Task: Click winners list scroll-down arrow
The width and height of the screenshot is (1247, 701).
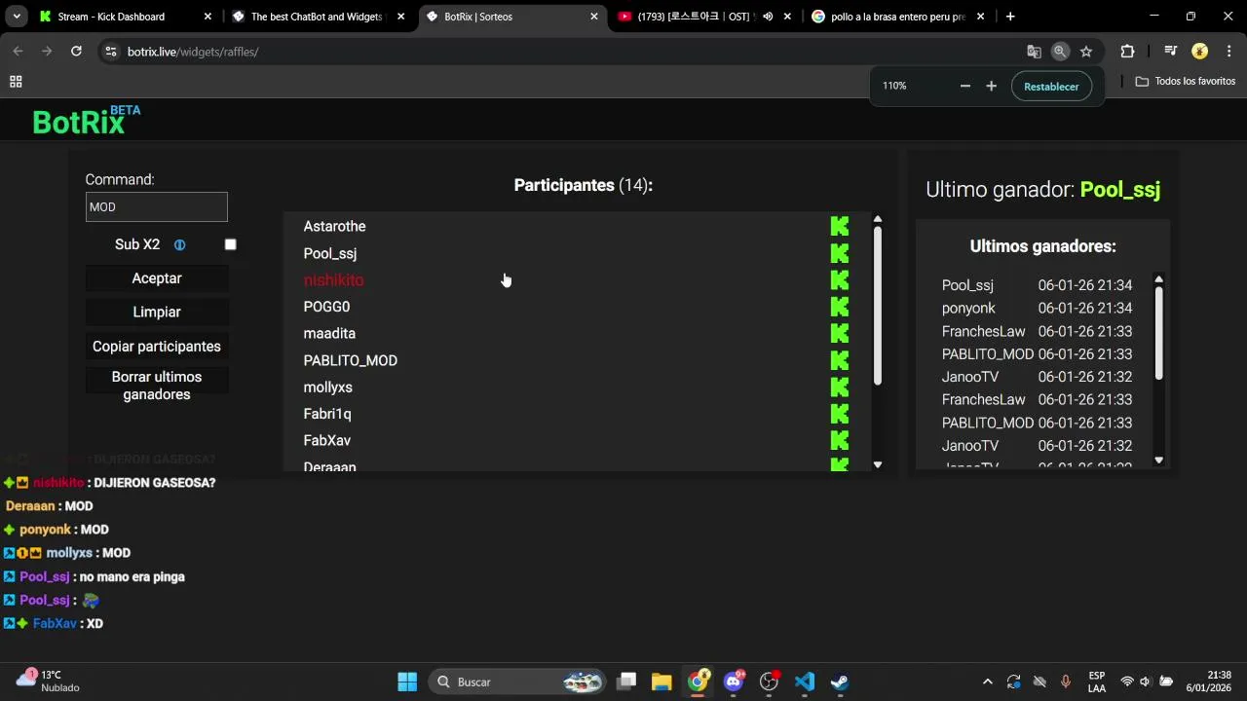Action: click(x=1158, y=460)
